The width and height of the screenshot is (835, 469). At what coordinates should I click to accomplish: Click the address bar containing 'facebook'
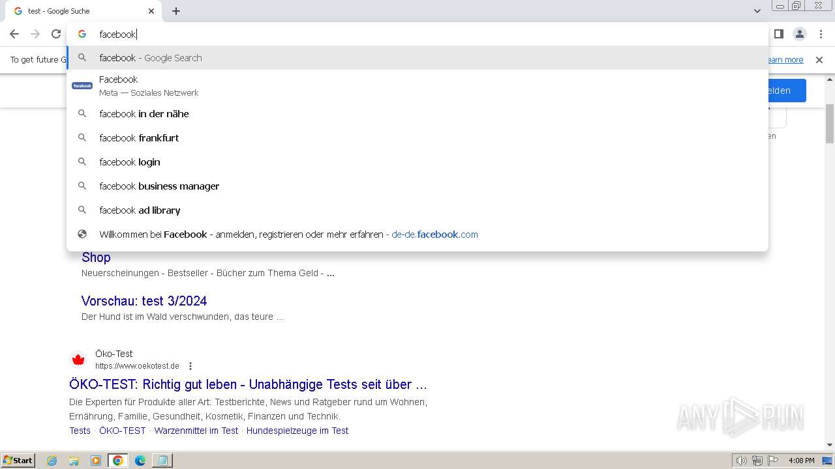[x=417, y=34]
